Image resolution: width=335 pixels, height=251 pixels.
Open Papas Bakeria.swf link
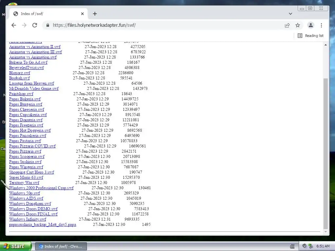click(x=25, y=99)
